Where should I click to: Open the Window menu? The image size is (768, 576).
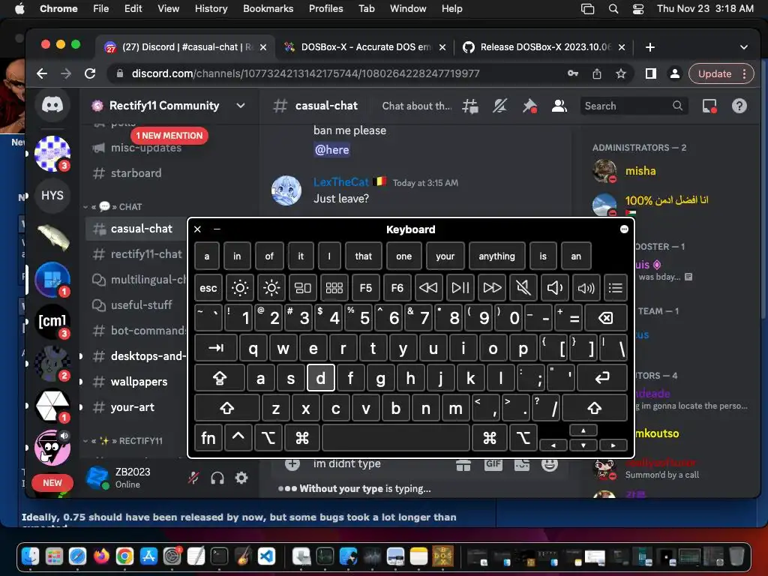coord(408,8)
